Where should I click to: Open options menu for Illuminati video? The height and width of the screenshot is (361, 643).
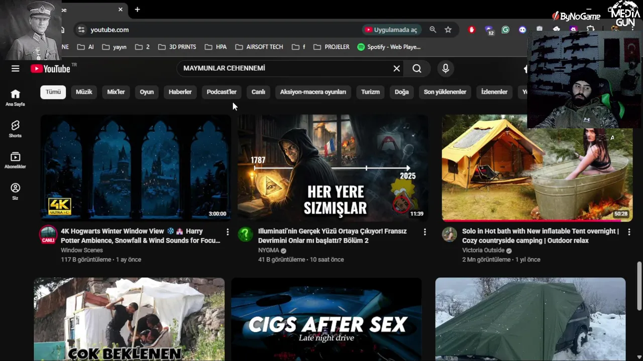point(425,232)
